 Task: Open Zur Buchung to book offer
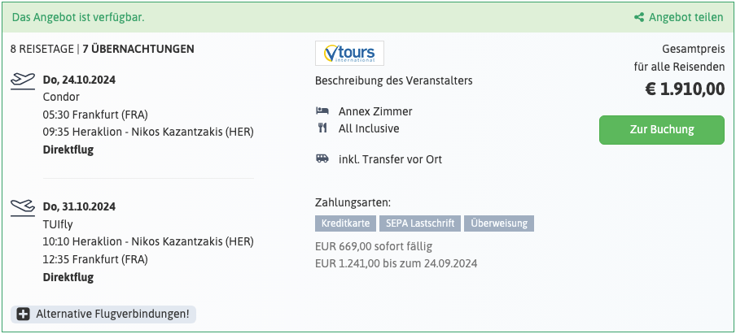click(x=662, y=130)
